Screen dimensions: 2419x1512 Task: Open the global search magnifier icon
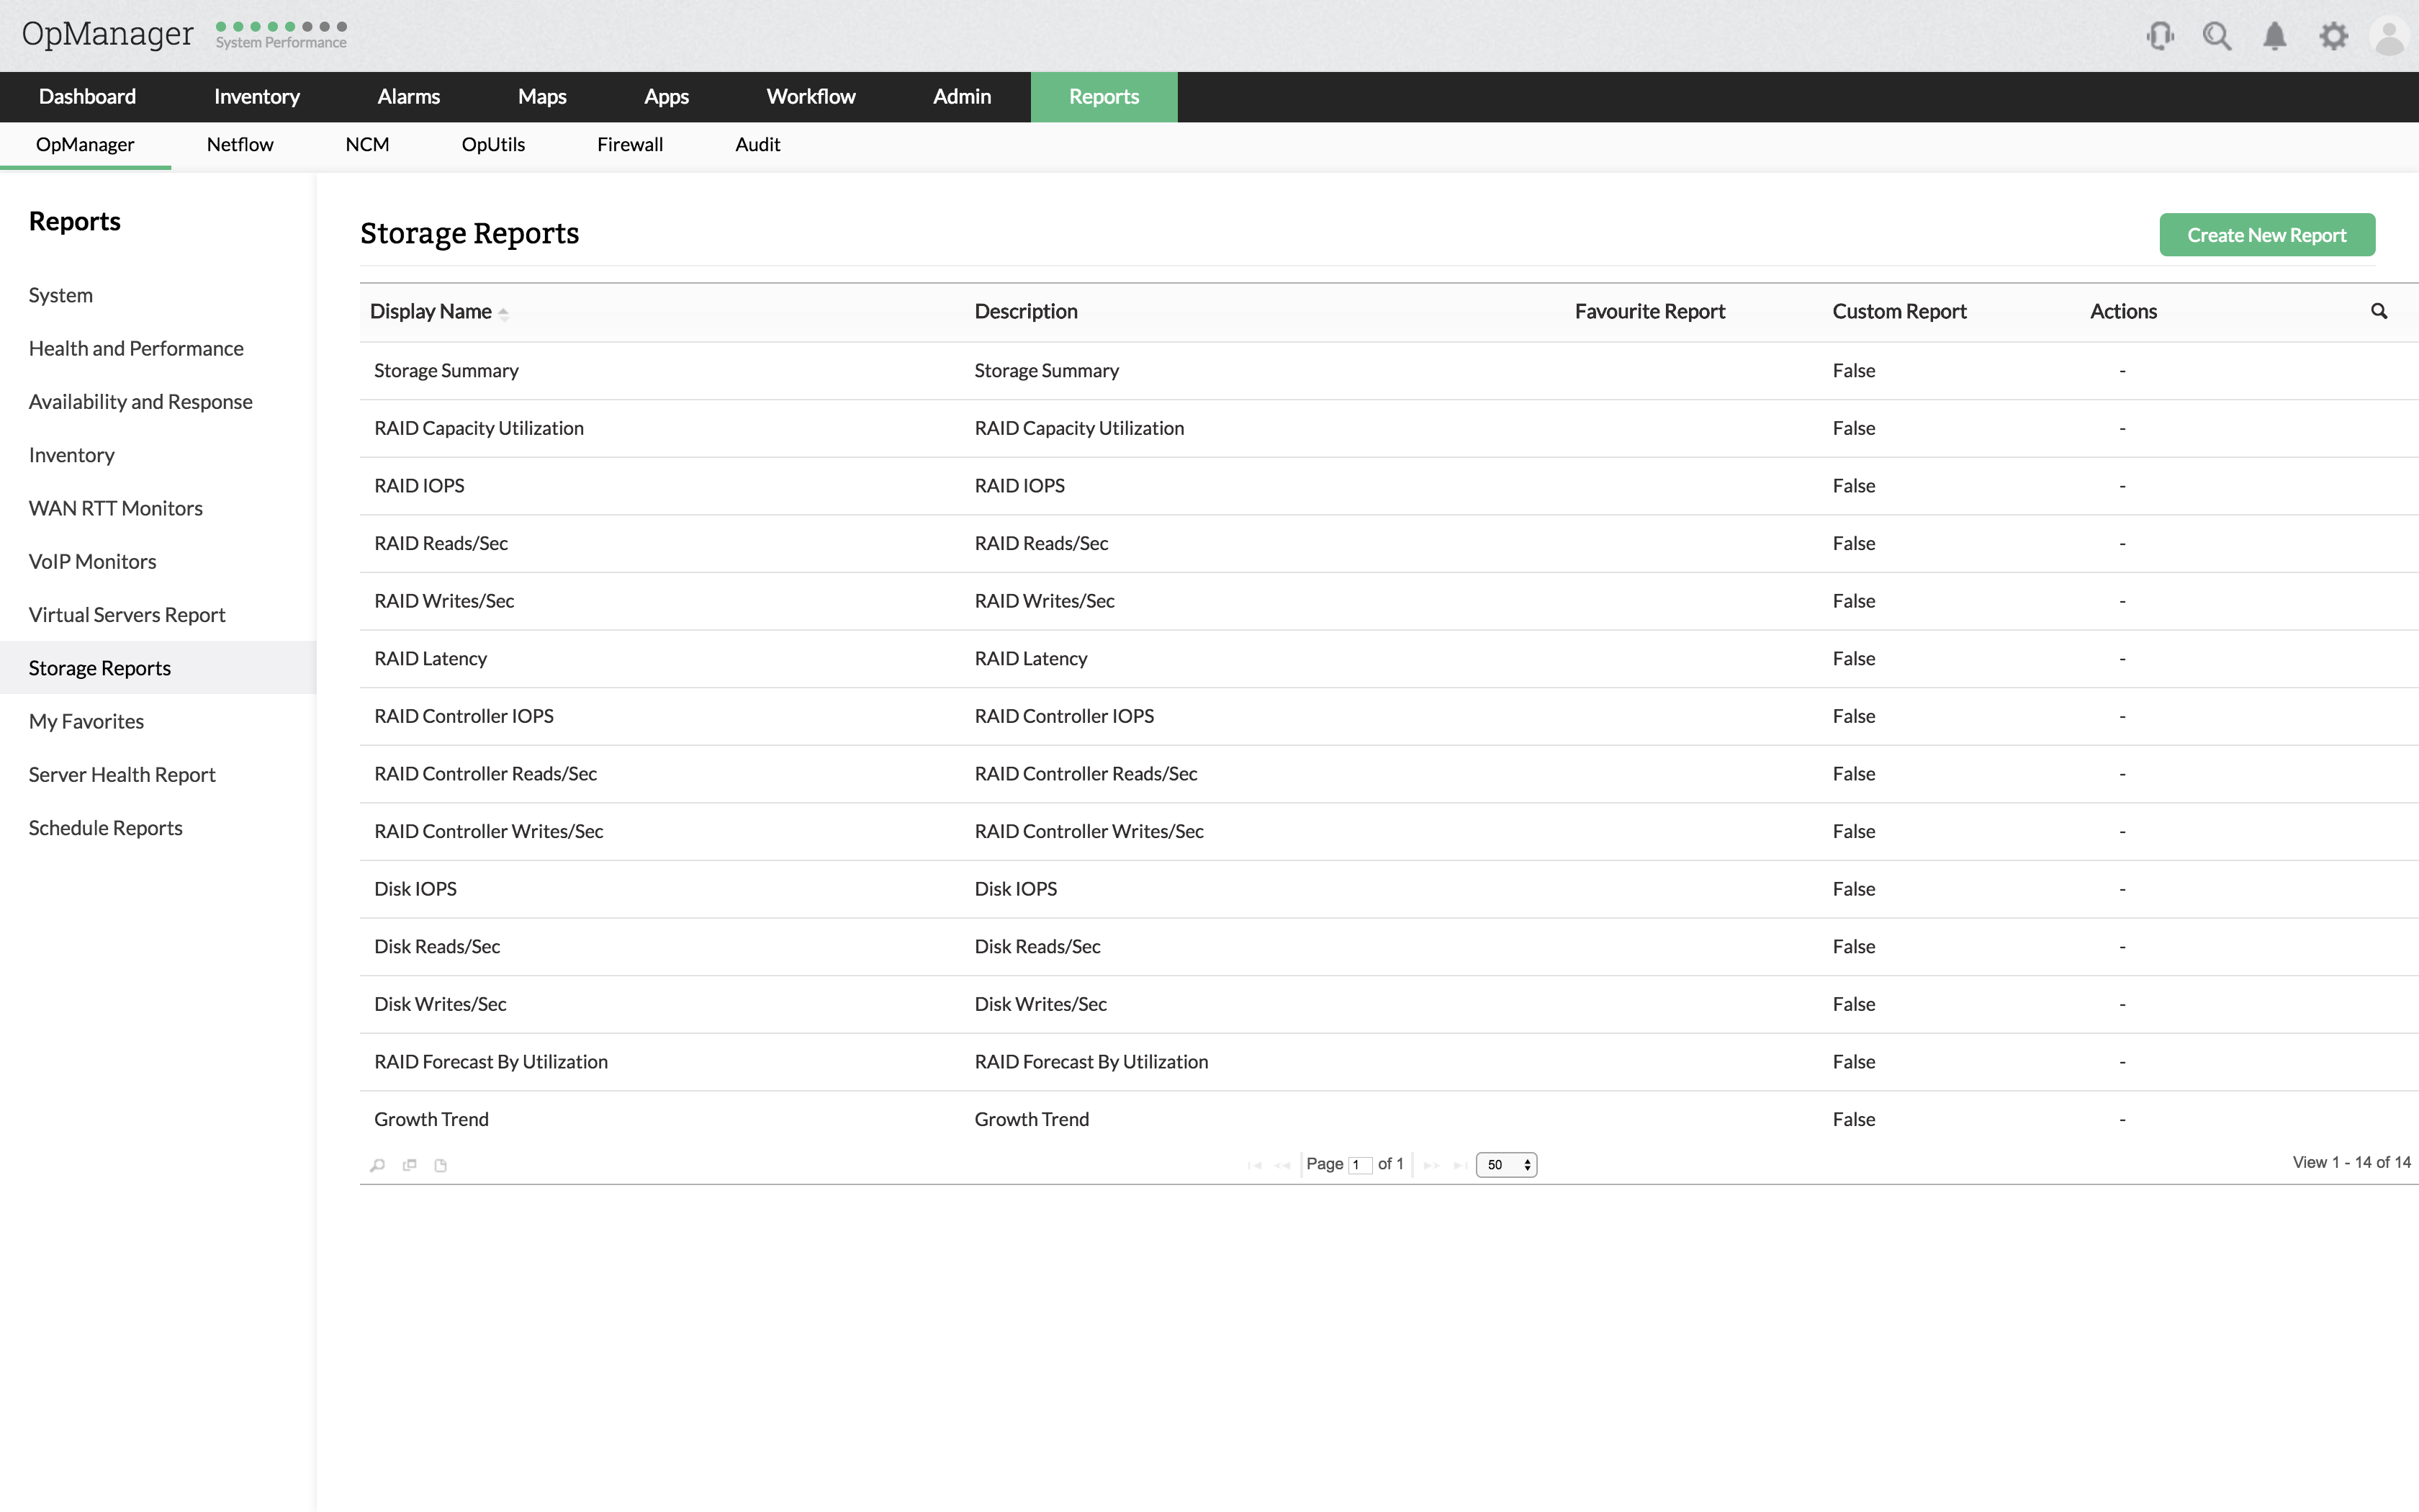pos(2216,37)
